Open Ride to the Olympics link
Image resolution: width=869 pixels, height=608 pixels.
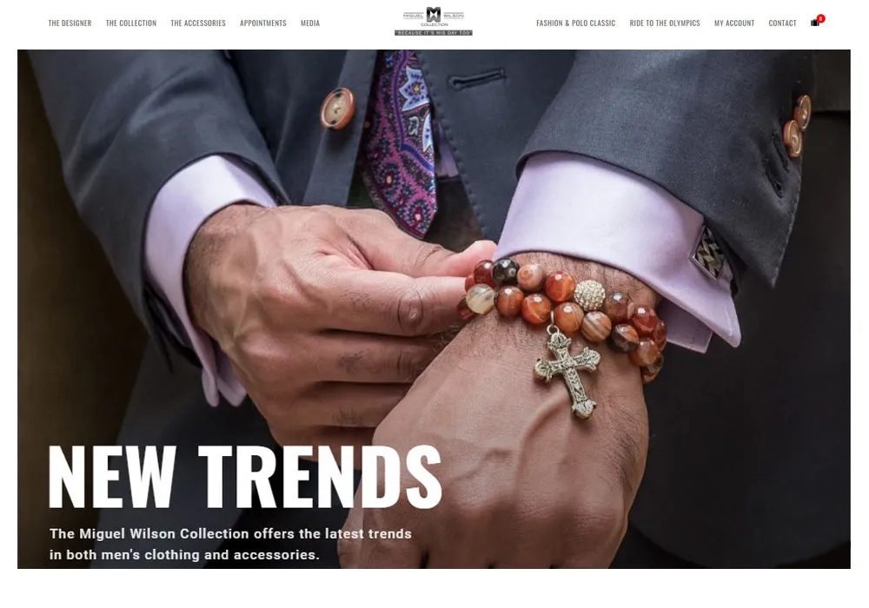[665, 23]
